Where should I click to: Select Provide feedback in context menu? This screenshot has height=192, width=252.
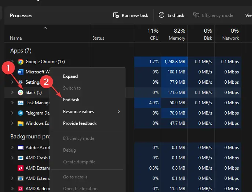(80, 123)
